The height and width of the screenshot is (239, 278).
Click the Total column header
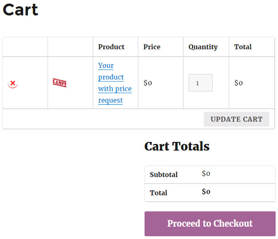[243, 47]
